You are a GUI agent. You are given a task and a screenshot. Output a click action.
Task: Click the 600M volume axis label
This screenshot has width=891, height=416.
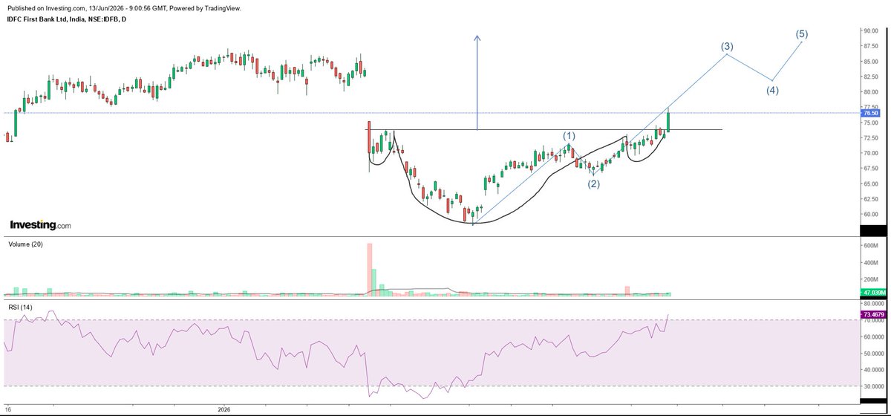869,246
